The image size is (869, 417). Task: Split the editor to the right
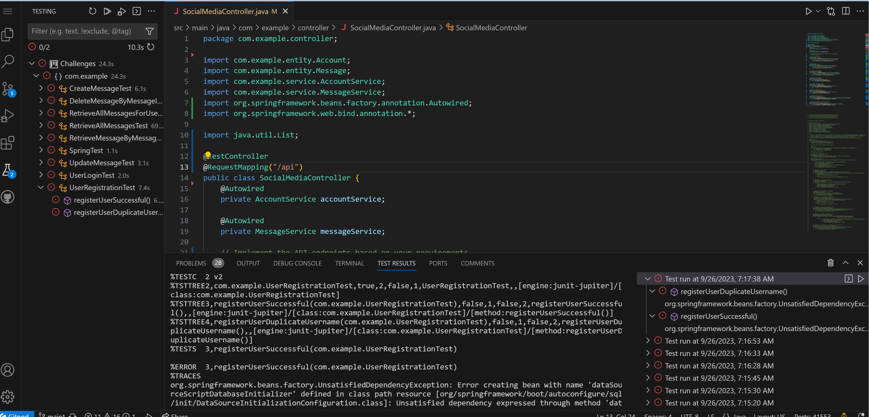(846, 11)
